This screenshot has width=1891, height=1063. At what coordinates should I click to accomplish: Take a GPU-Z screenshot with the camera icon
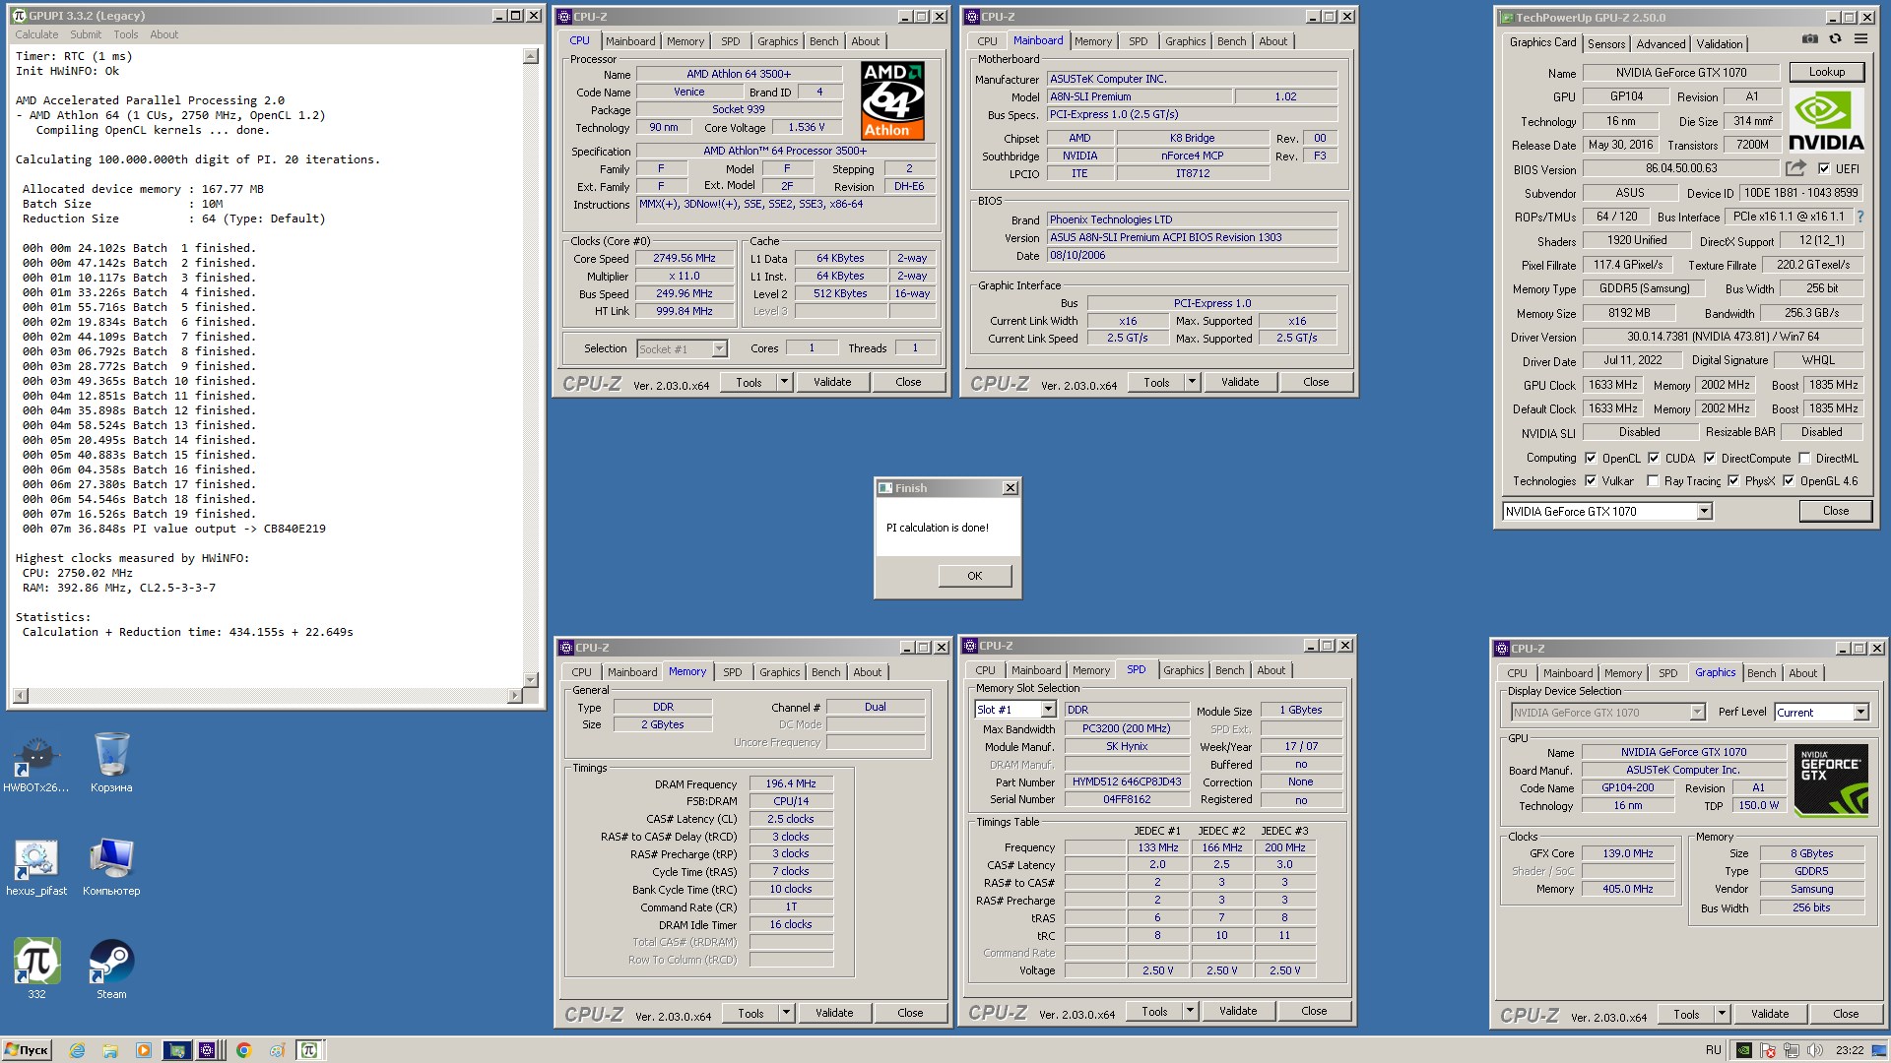point(1810,39)
